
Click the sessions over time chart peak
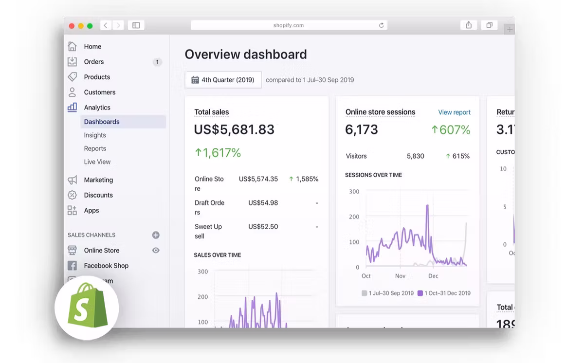427,205
